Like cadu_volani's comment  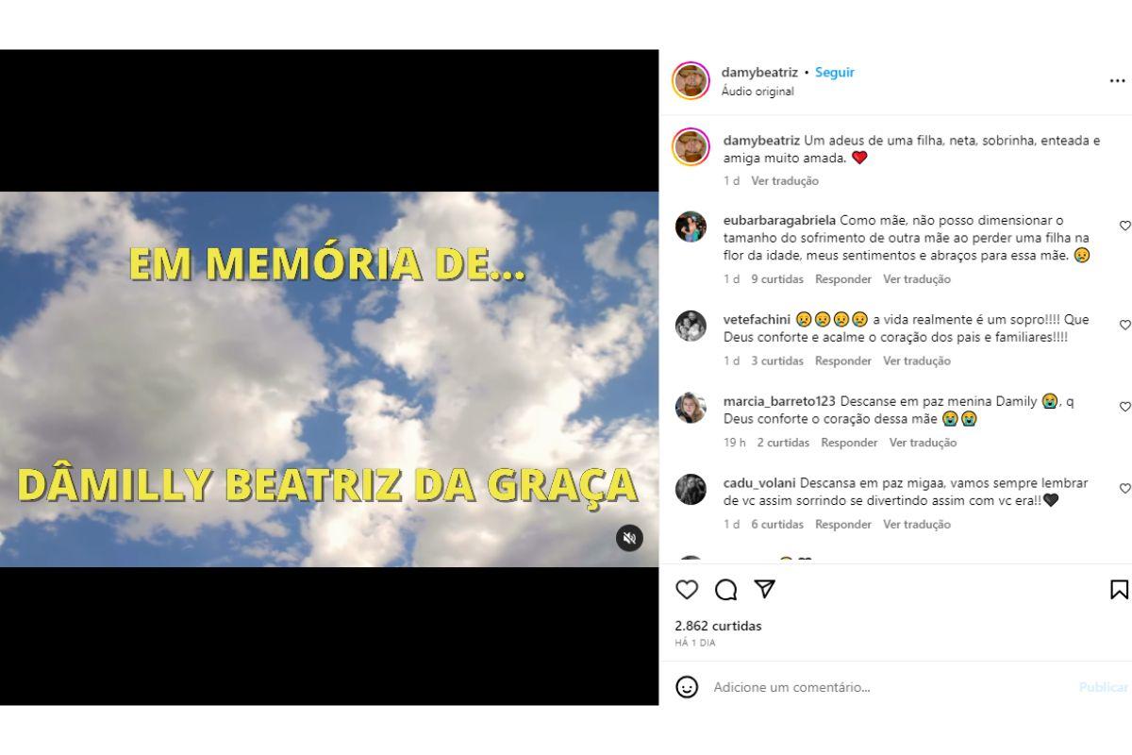click(1124, 489)
